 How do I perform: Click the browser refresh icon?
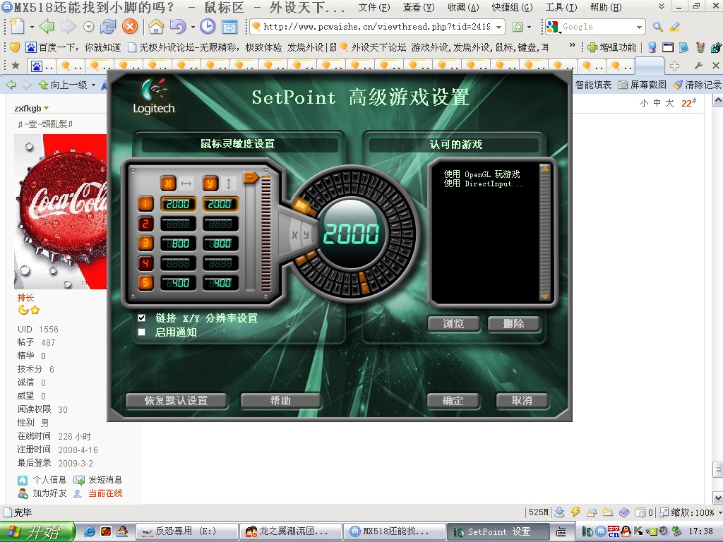click(108, 27)
